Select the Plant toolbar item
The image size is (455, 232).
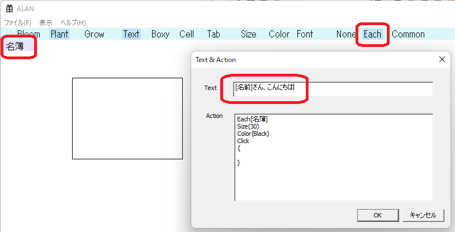[59, 34]
